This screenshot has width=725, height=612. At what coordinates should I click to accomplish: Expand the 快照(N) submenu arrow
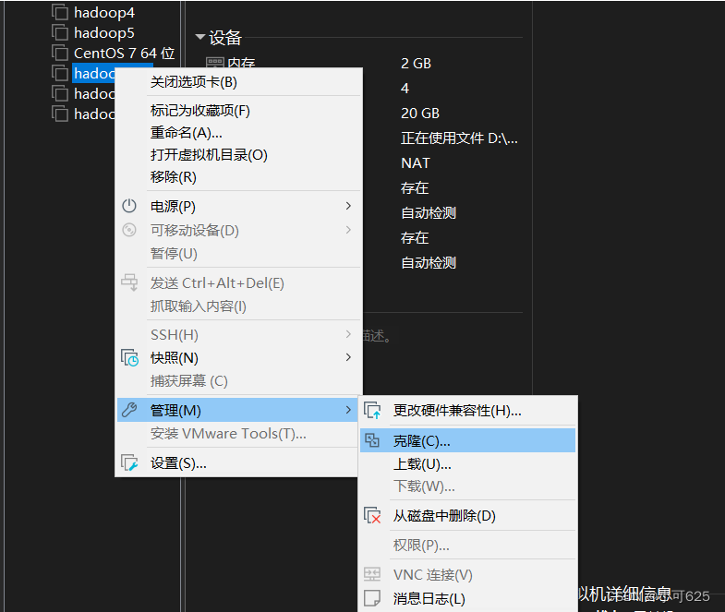click(348, 357)
